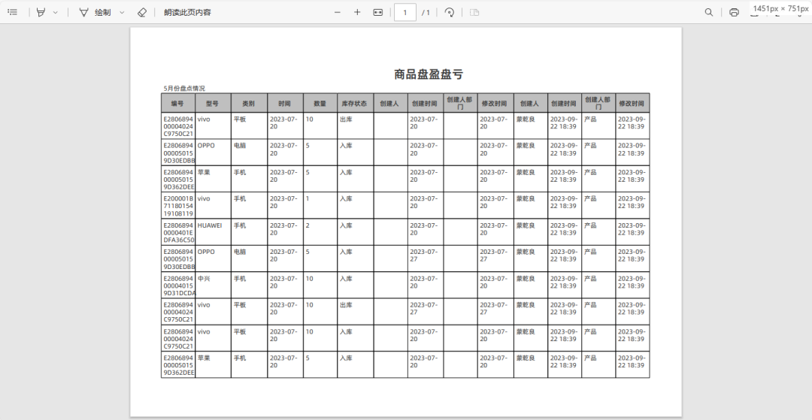Select the 中兴 model cell

213,285
